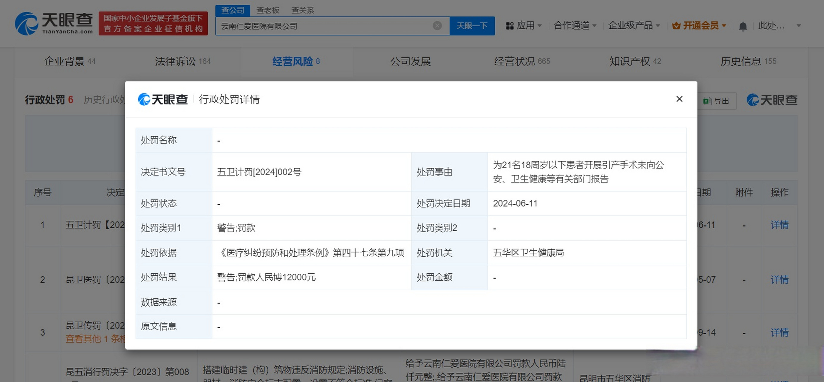
Task: Switch to the 查关系 search tab
Action: point(303,10)
